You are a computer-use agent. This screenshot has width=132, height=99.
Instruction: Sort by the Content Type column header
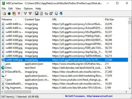[x=37, y=19]
